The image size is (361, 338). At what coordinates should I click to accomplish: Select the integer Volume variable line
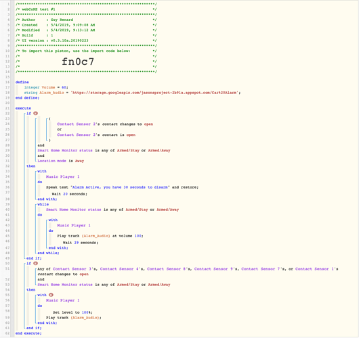tap(46, 87)
